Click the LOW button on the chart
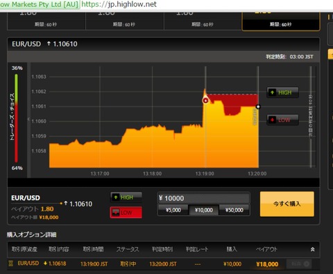The image size is (333, 274). pyautogui.click(x=282, y=120)
